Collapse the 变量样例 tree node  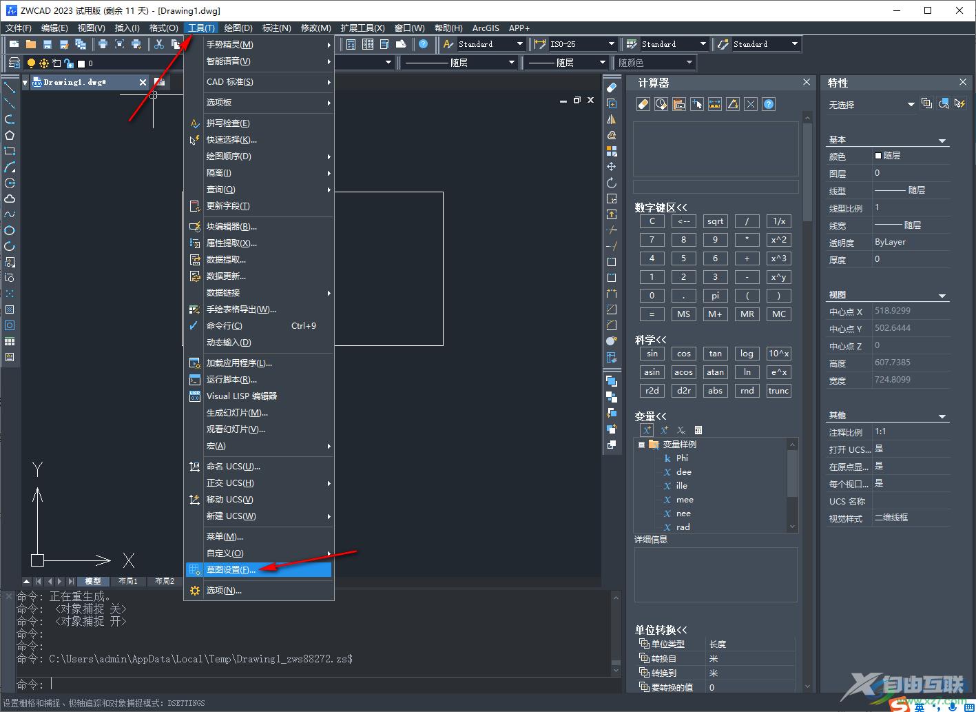(x=641, y=445)
